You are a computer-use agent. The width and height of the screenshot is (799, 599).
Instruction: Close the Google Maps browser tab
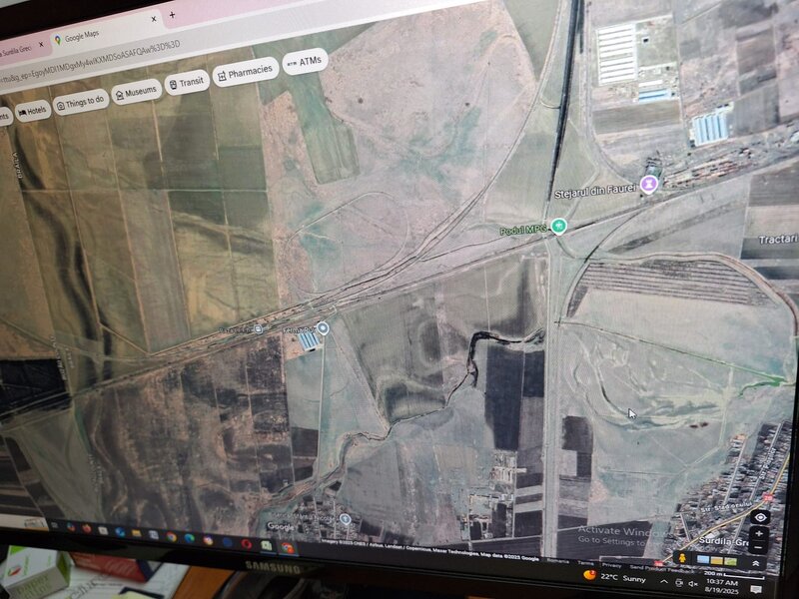coord(154,19)
